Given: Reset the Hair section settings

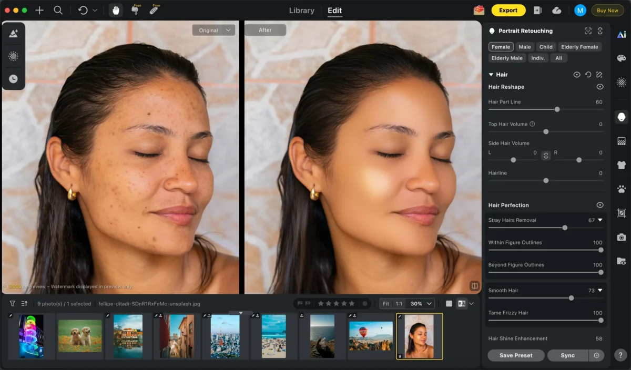Looking at the screenshot, I should (x=588, y=75).
